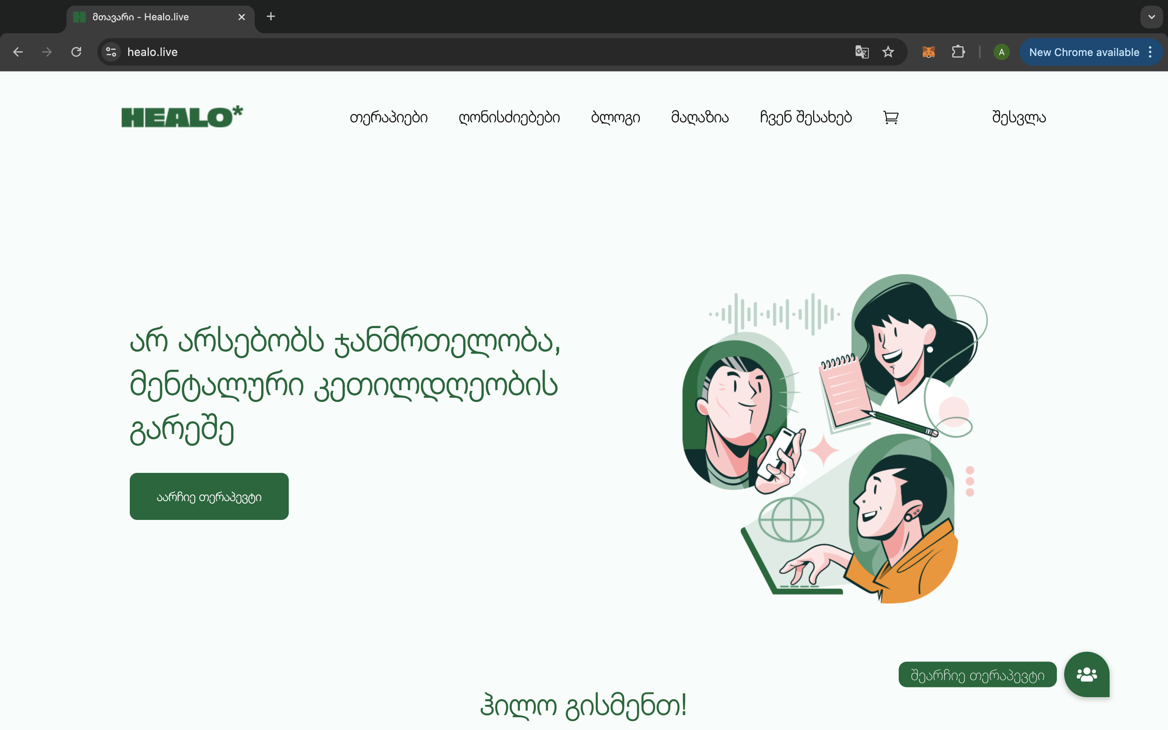Image resolution: width=1168 pixels, height=730 pixels.
Task: Open the თერაპიები menu item
Action: point(389,117)
